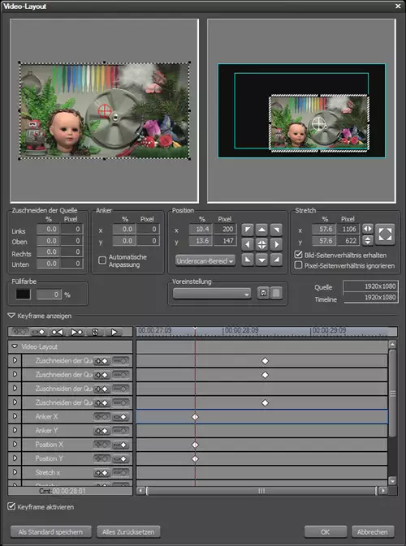Jump to the next keyframe in toolbar

tap(76, 332)
